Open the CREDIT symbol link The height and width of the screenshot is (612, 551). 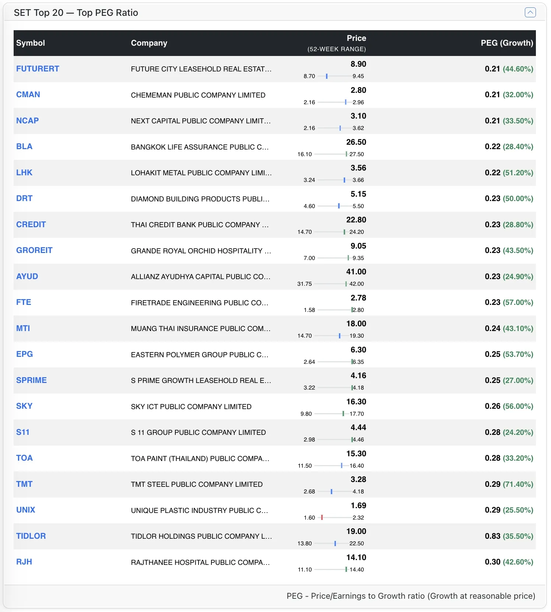click(x=31, y=225)
